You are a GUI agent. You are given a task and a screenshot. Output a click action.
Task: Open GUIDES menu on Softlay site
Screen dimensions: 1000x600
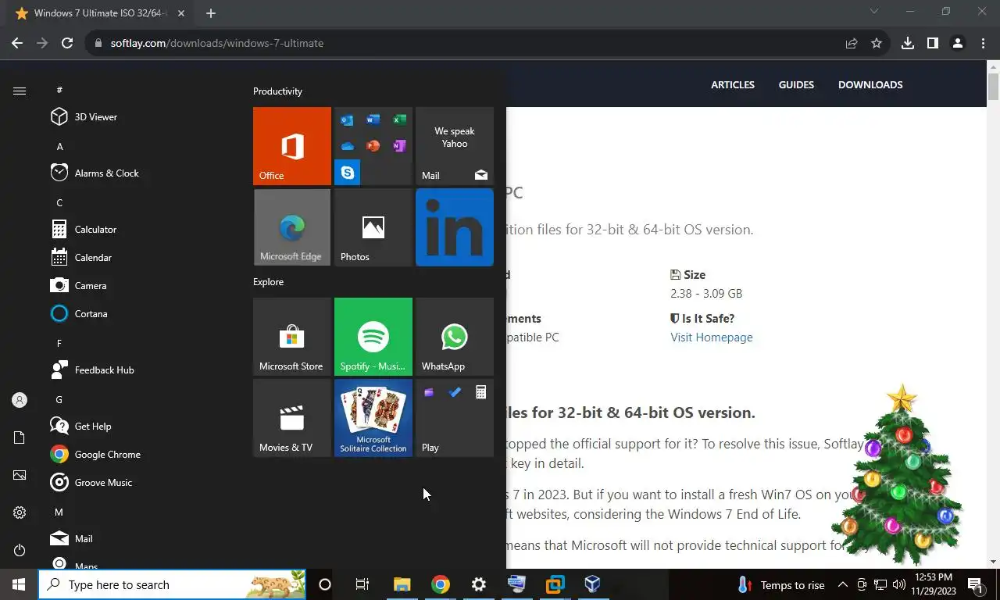pyautogui.click(x=796, y=84)
